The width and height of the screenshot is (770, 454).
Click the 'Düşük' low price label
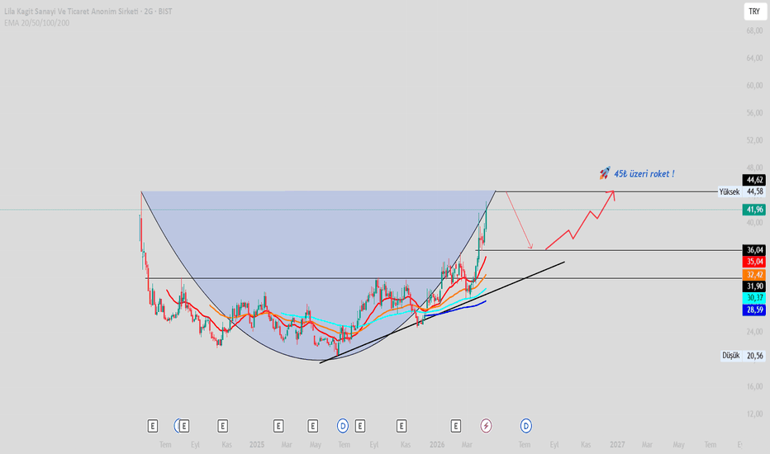point(730,356)
